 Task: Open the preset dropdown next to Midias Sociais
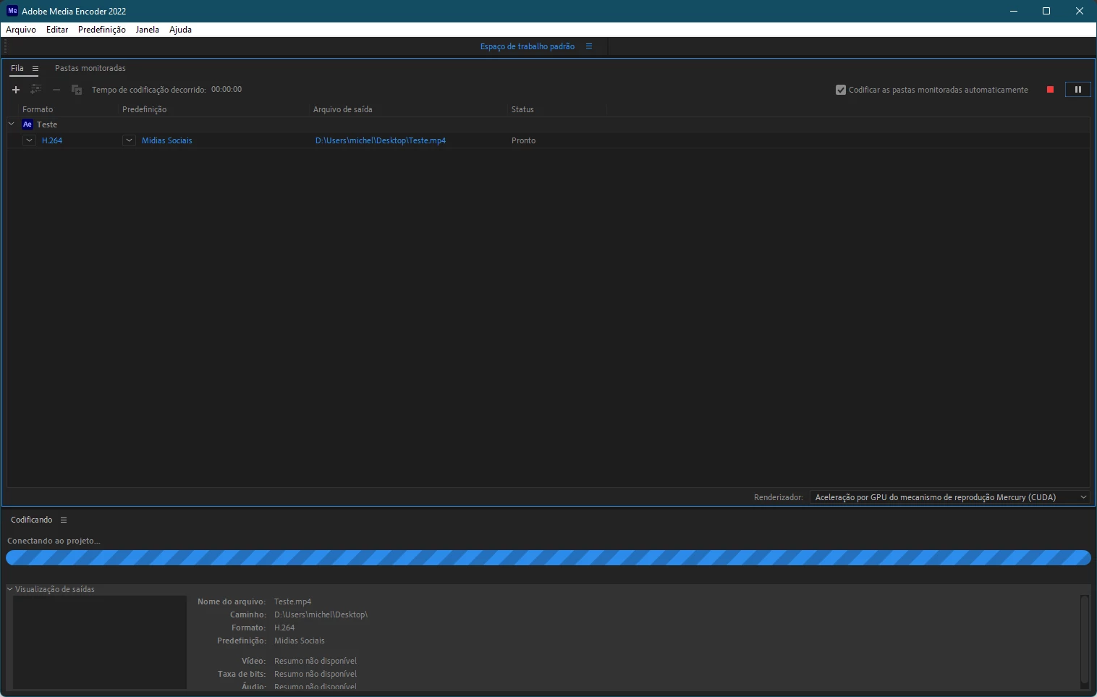(x=129, y=140)
